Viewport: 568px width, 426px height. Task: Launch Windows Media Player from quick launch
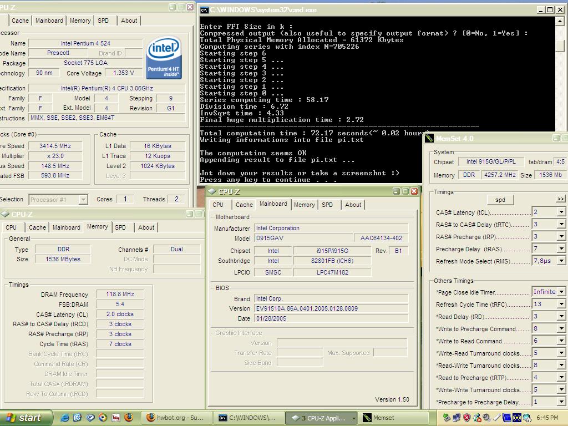103,418
